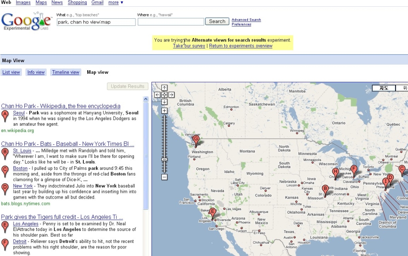
Task: Switch to Info view tab
Action: [x=36, y=73]
